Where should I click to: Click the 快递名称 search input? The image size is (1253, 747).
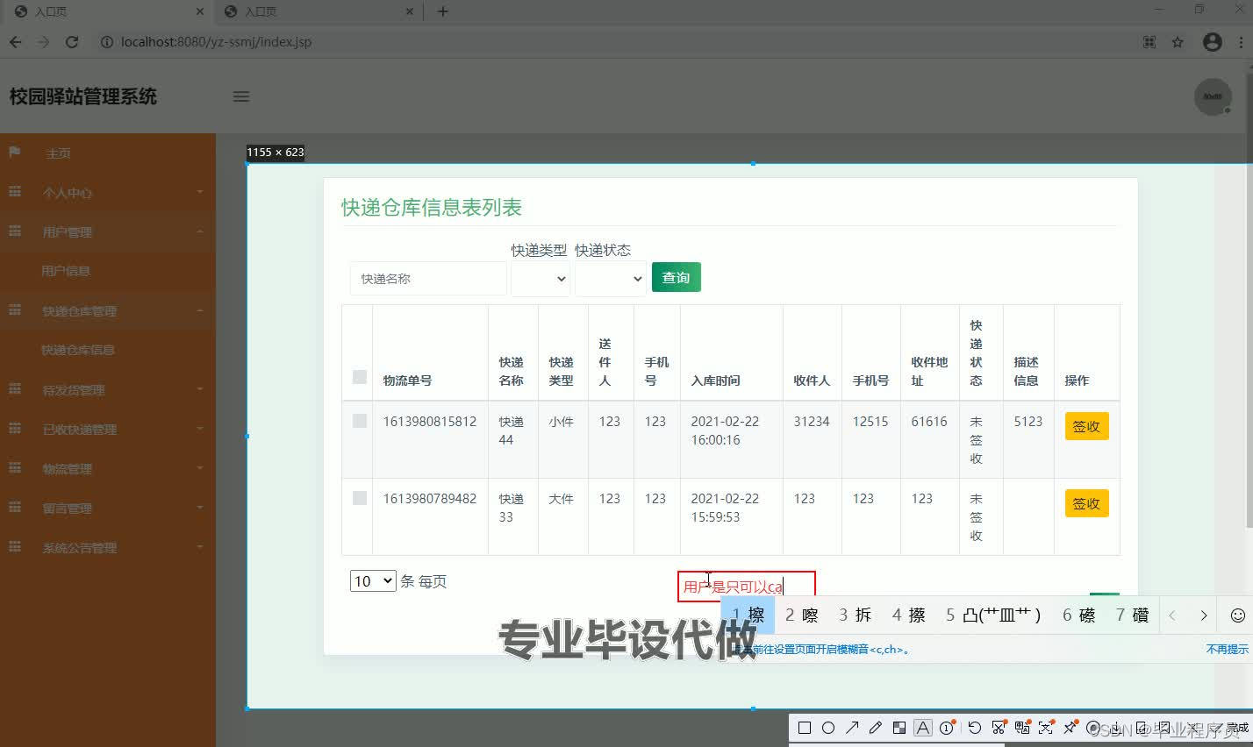pos(428,279)
